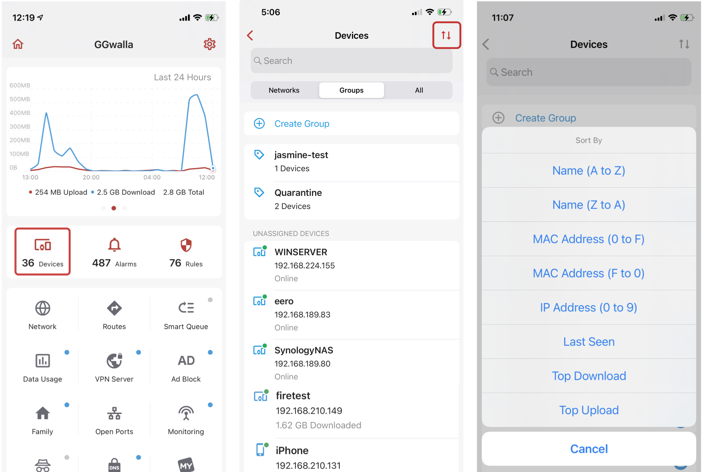Image resolution: width=704 pixels, height=472 pixels.
Task: Switch to the All tab
Action: tap(419, 90)
